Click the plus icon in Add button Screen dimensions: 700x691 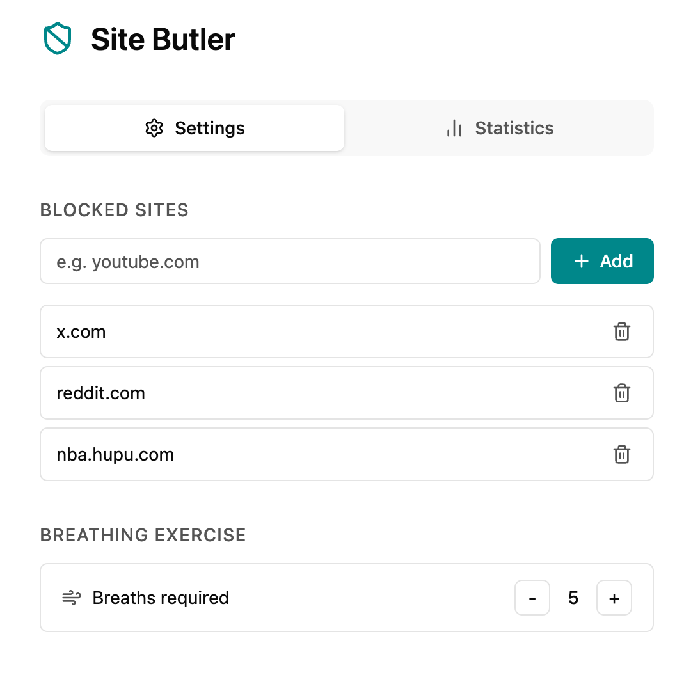(581, 261)
